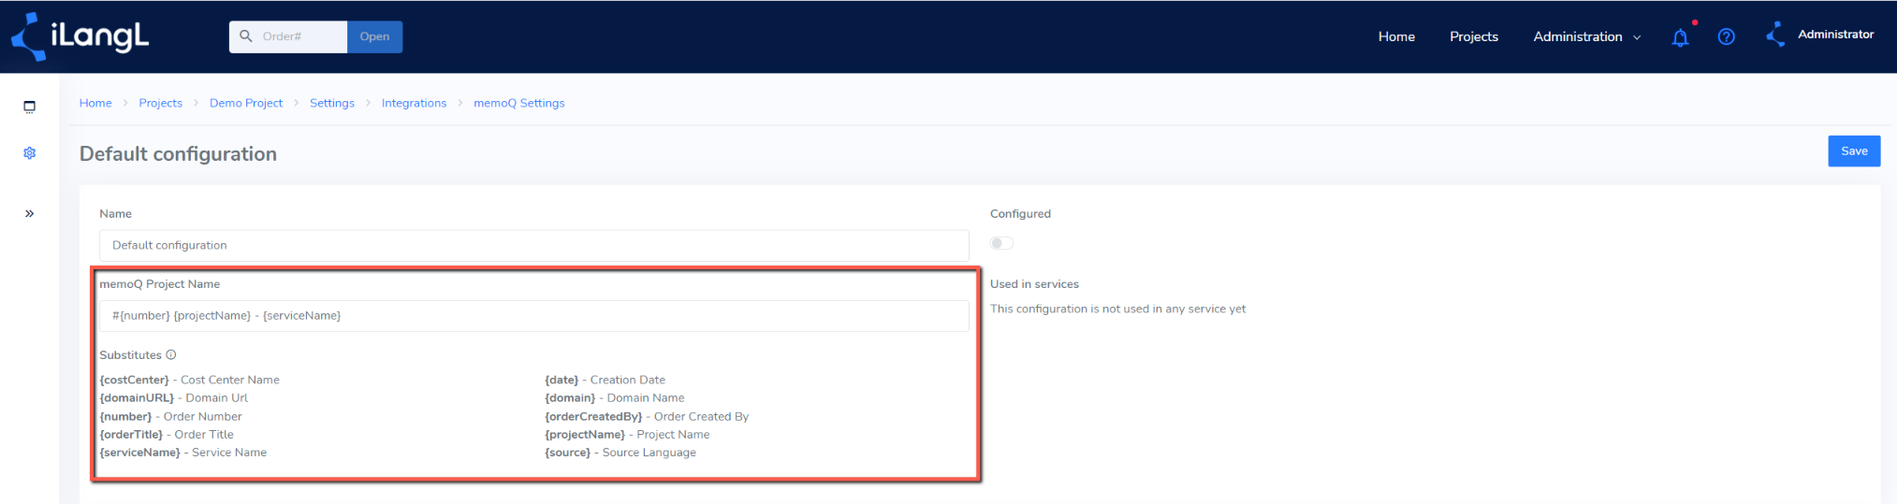Viewport: 1897px width, 504px height.
Task: Open Settings breadcrumb link
Action: point(332,103)
